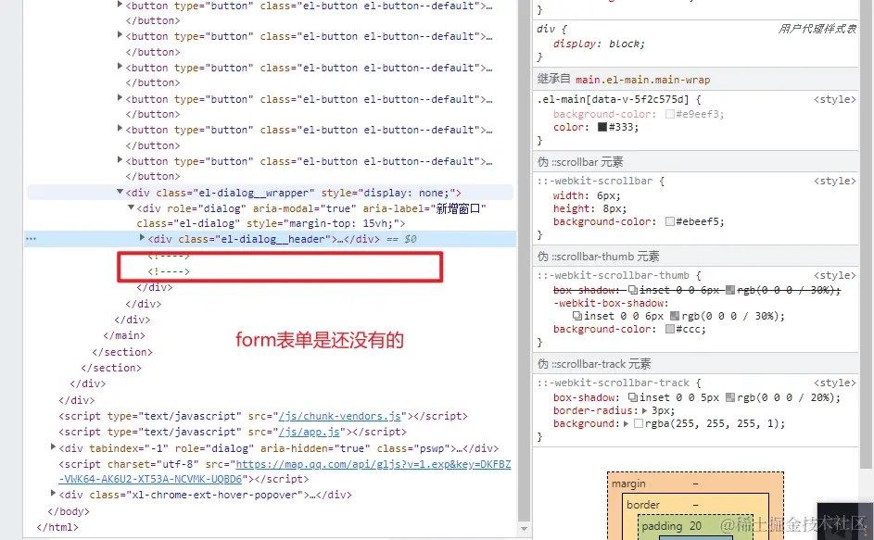The image size is (874, 540).
Task: Click the three-dots icon beside el-dialog__header row
Action: tap(31, 239)
